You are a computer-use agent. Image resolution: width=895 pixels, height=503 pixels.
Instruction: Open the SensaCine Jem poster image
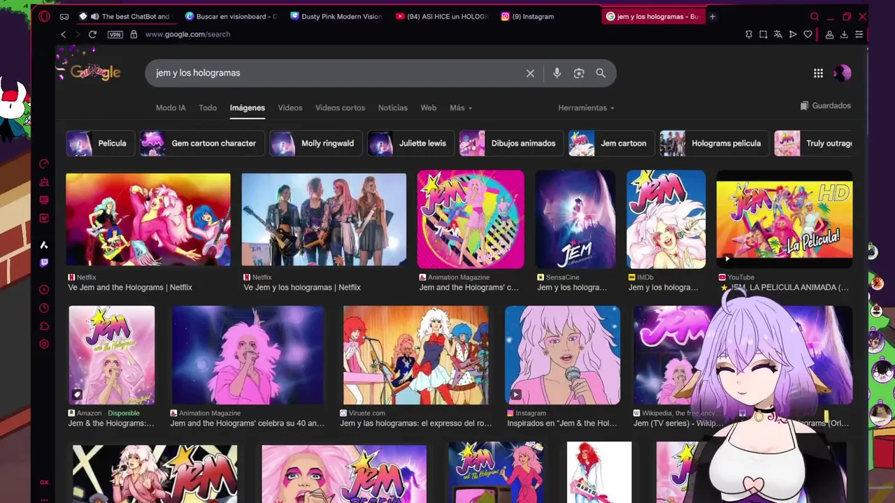[575, 219]
